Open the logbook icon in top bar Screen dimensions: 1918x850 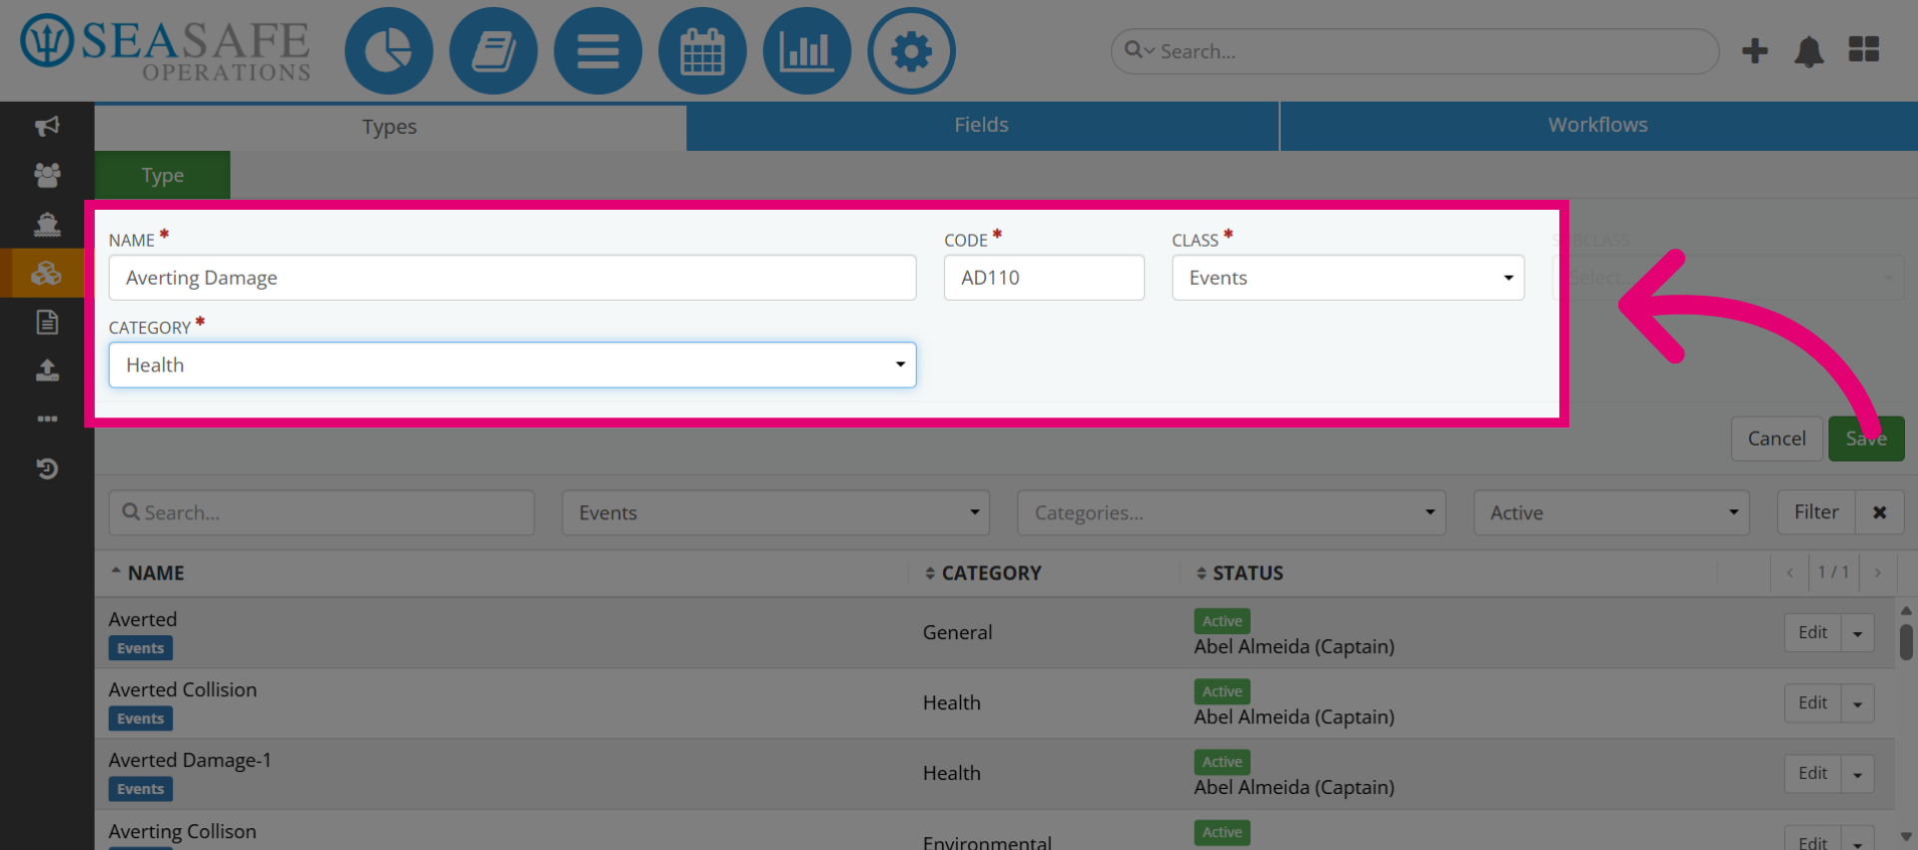click(x=493, y=51)
